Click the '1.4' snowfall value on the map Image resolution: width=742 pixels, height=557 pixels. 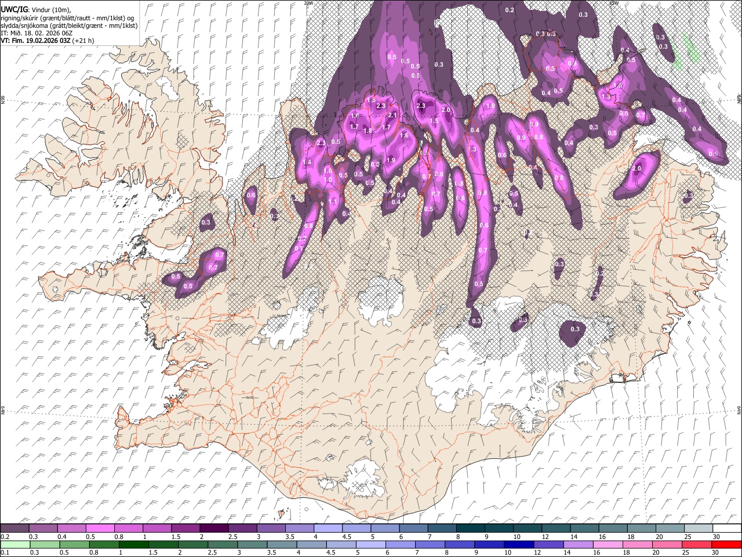(x=307, y=162)
